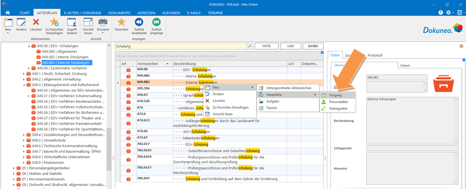Click the Zuletzt bearbeitet icon

pos(139,22)
